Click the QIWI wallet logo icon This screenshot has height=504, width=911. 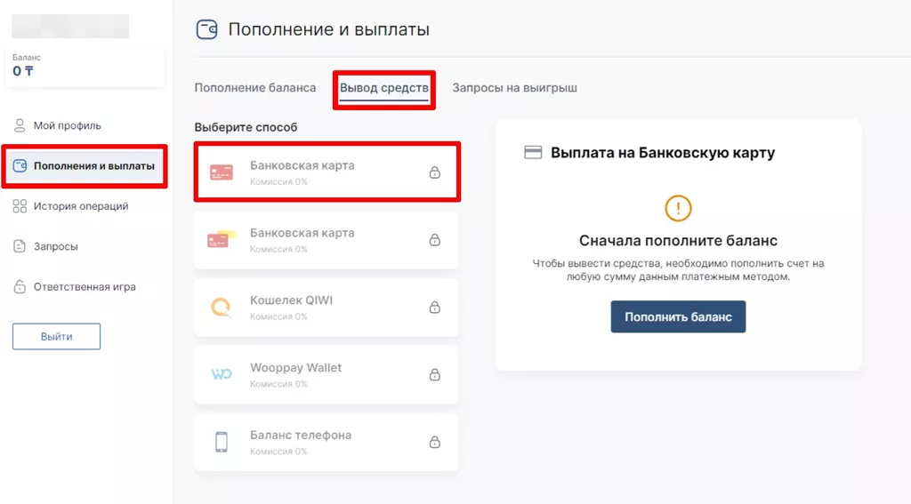click(x=221, y=307)
